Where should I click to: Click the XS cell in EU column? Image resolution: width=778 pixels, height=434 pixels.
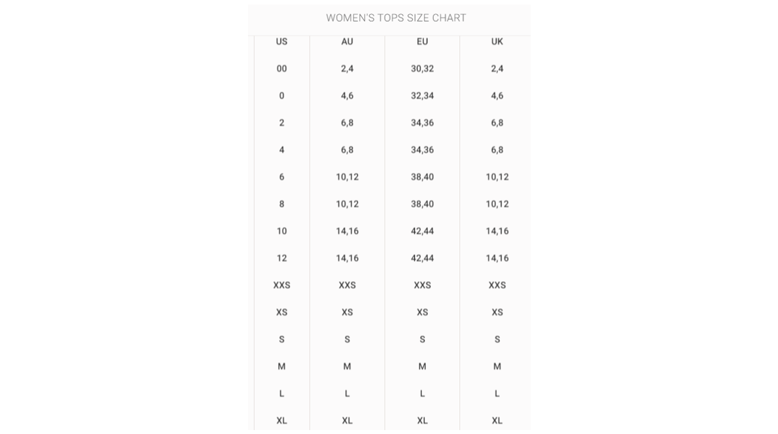(422, 312)
